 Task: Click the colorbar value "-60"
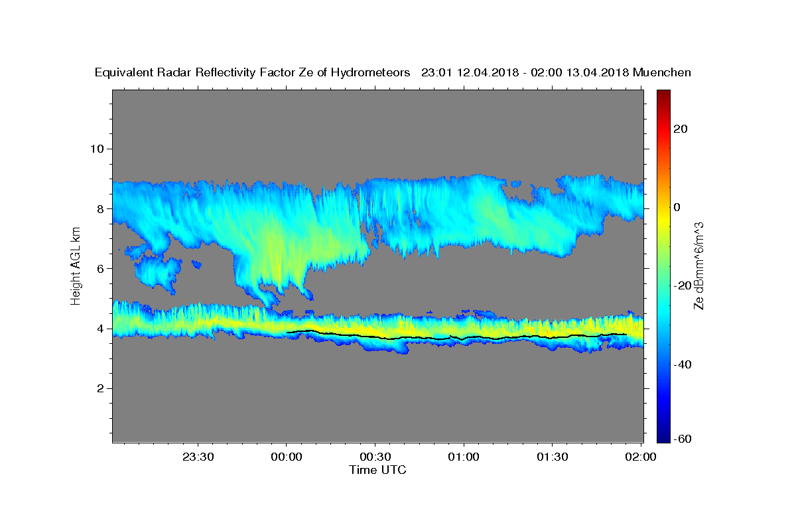click(683, 439)
